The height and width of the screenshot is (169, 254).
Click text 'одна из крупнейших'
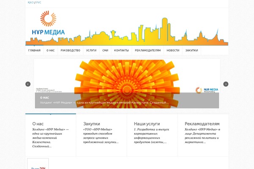coord(47,134)
